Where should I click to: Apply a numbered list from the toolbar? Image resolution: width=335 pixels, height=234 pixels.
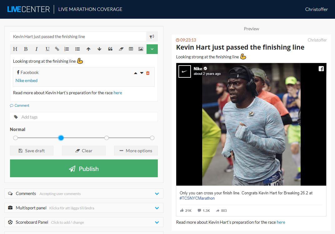pos(67,49)
